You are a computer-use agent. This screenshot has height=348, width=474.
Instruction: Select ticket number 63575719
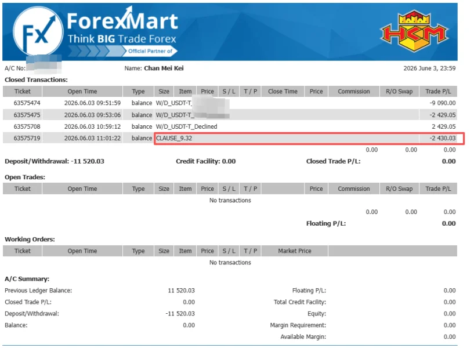tap(27, 138)
